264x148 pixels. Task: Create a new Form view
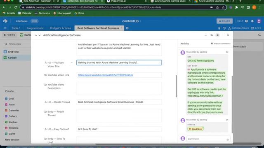pyautogui.click(x=12, y=104)
